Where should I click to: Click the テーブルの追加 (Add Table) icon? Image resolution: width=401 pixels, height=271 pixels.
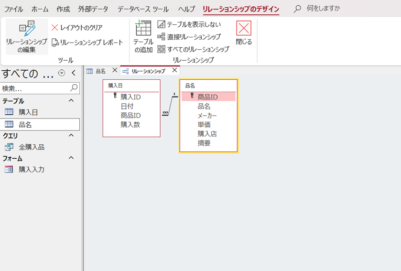tap(143, 30)
